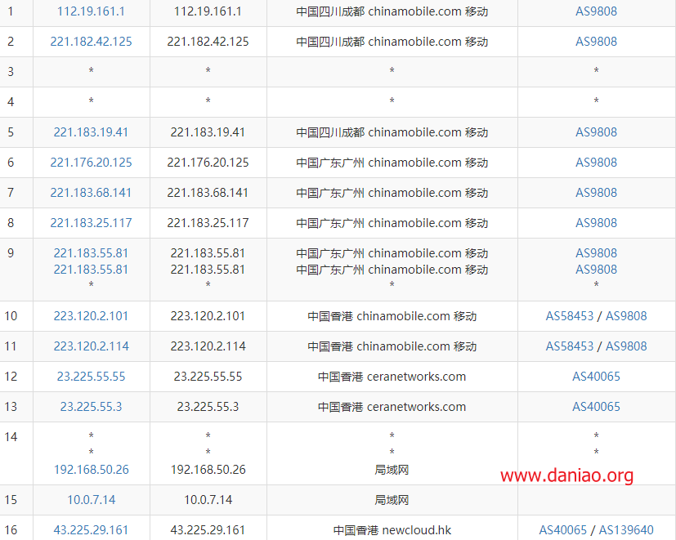Open the 23.225.55.55 IP link

(x=91, y=377)
